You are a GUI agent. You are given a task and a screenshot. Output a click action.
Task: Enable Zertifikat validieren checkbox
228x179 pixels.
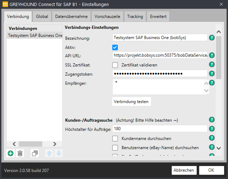coord(115,65)
